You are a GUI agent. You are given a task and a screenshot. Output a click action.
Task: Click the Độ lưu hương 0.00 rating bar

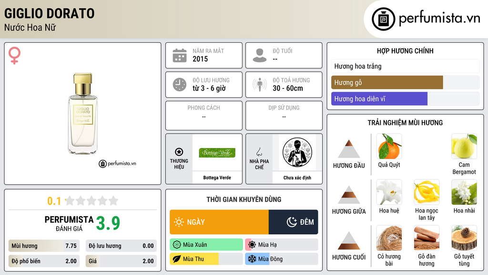[121, 246]
